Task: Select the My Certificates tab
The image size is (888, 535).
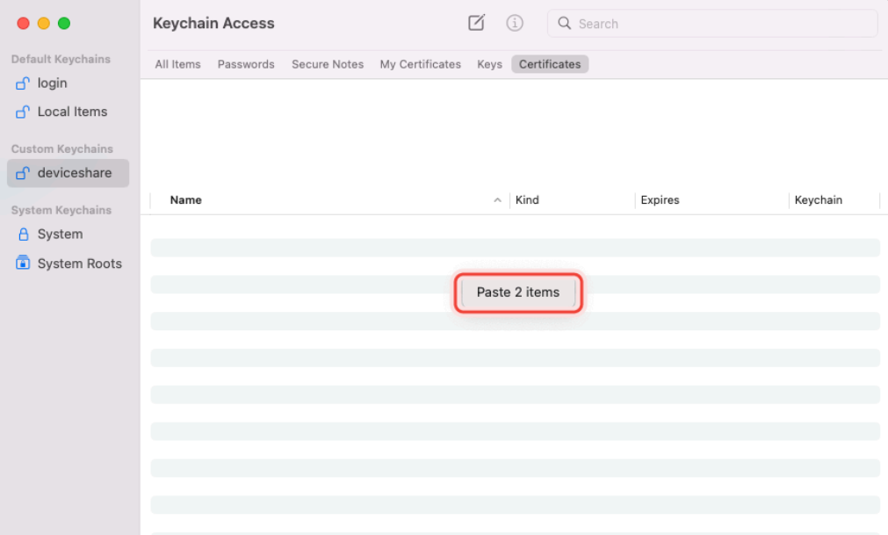Action: (420, 64)
